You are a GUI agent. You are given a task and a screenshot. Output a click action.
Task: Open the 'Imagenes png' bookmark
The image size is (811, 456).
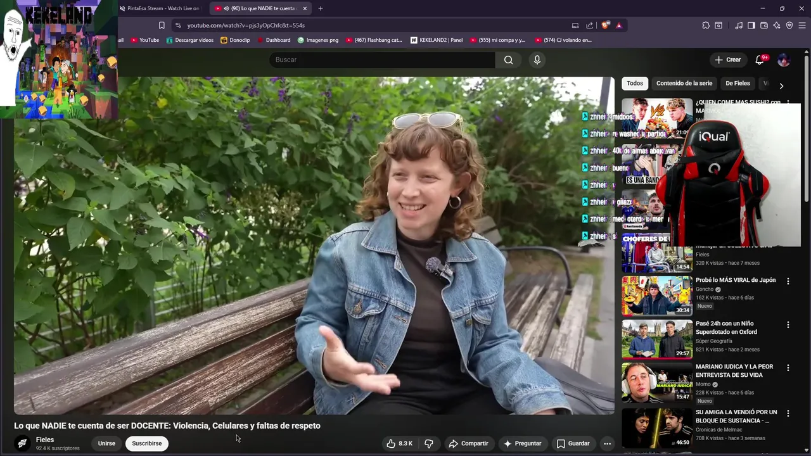[x=318, y=40]
